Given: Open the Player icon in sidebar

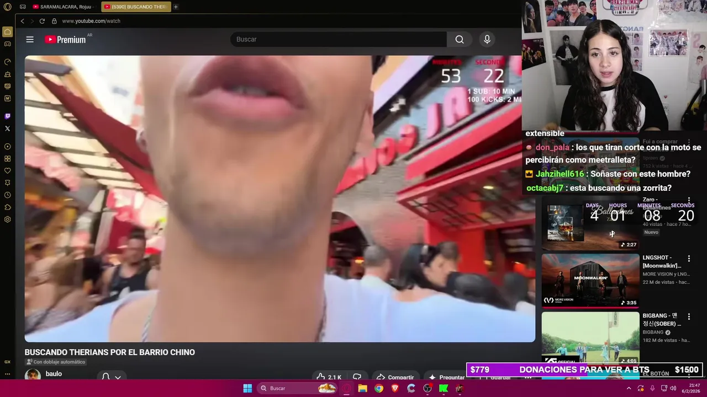Looking at the screenshot, I should [x=8, y=147].
